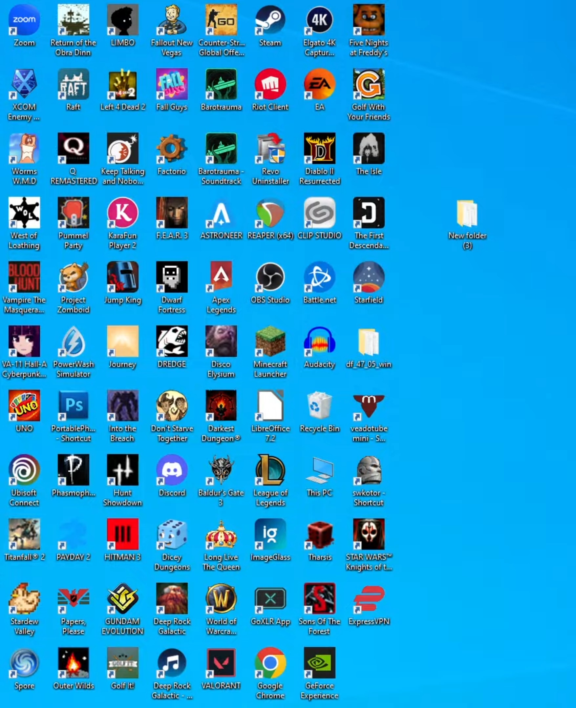Click the UNO game icon
This screenshot has height=708, width=576.
coord(24,406)
